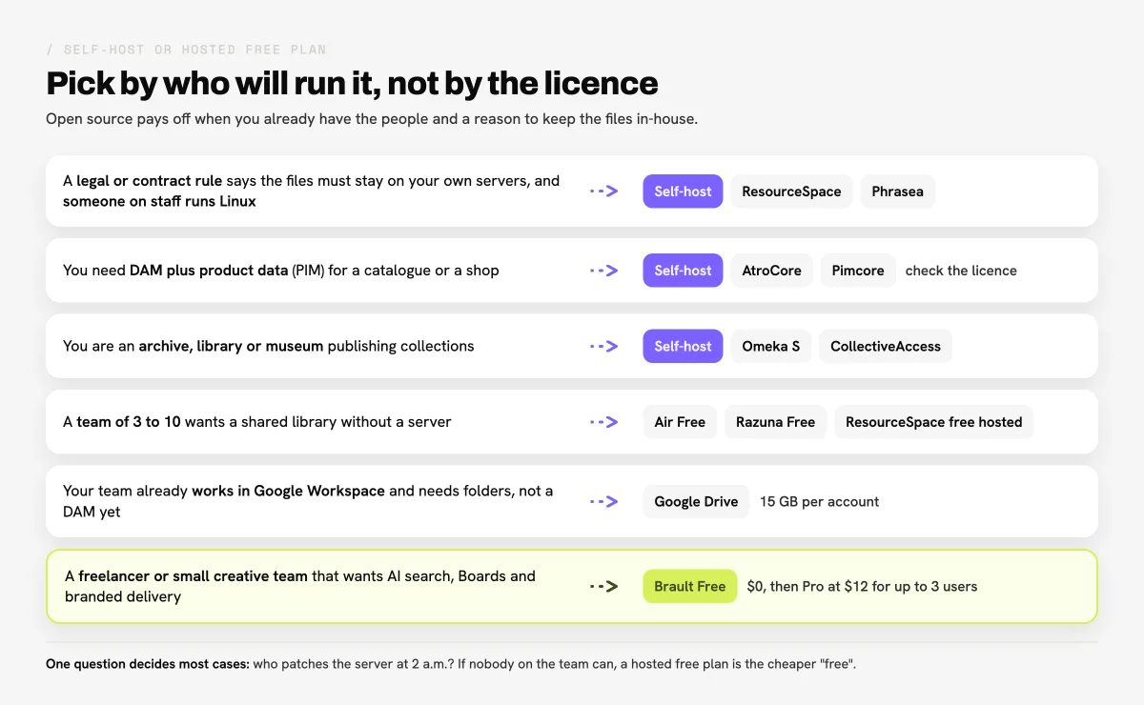Select the 'archive, library or museum' description
The width and height of the screenshot is (1144, 705).
click(x=269, y=346)
